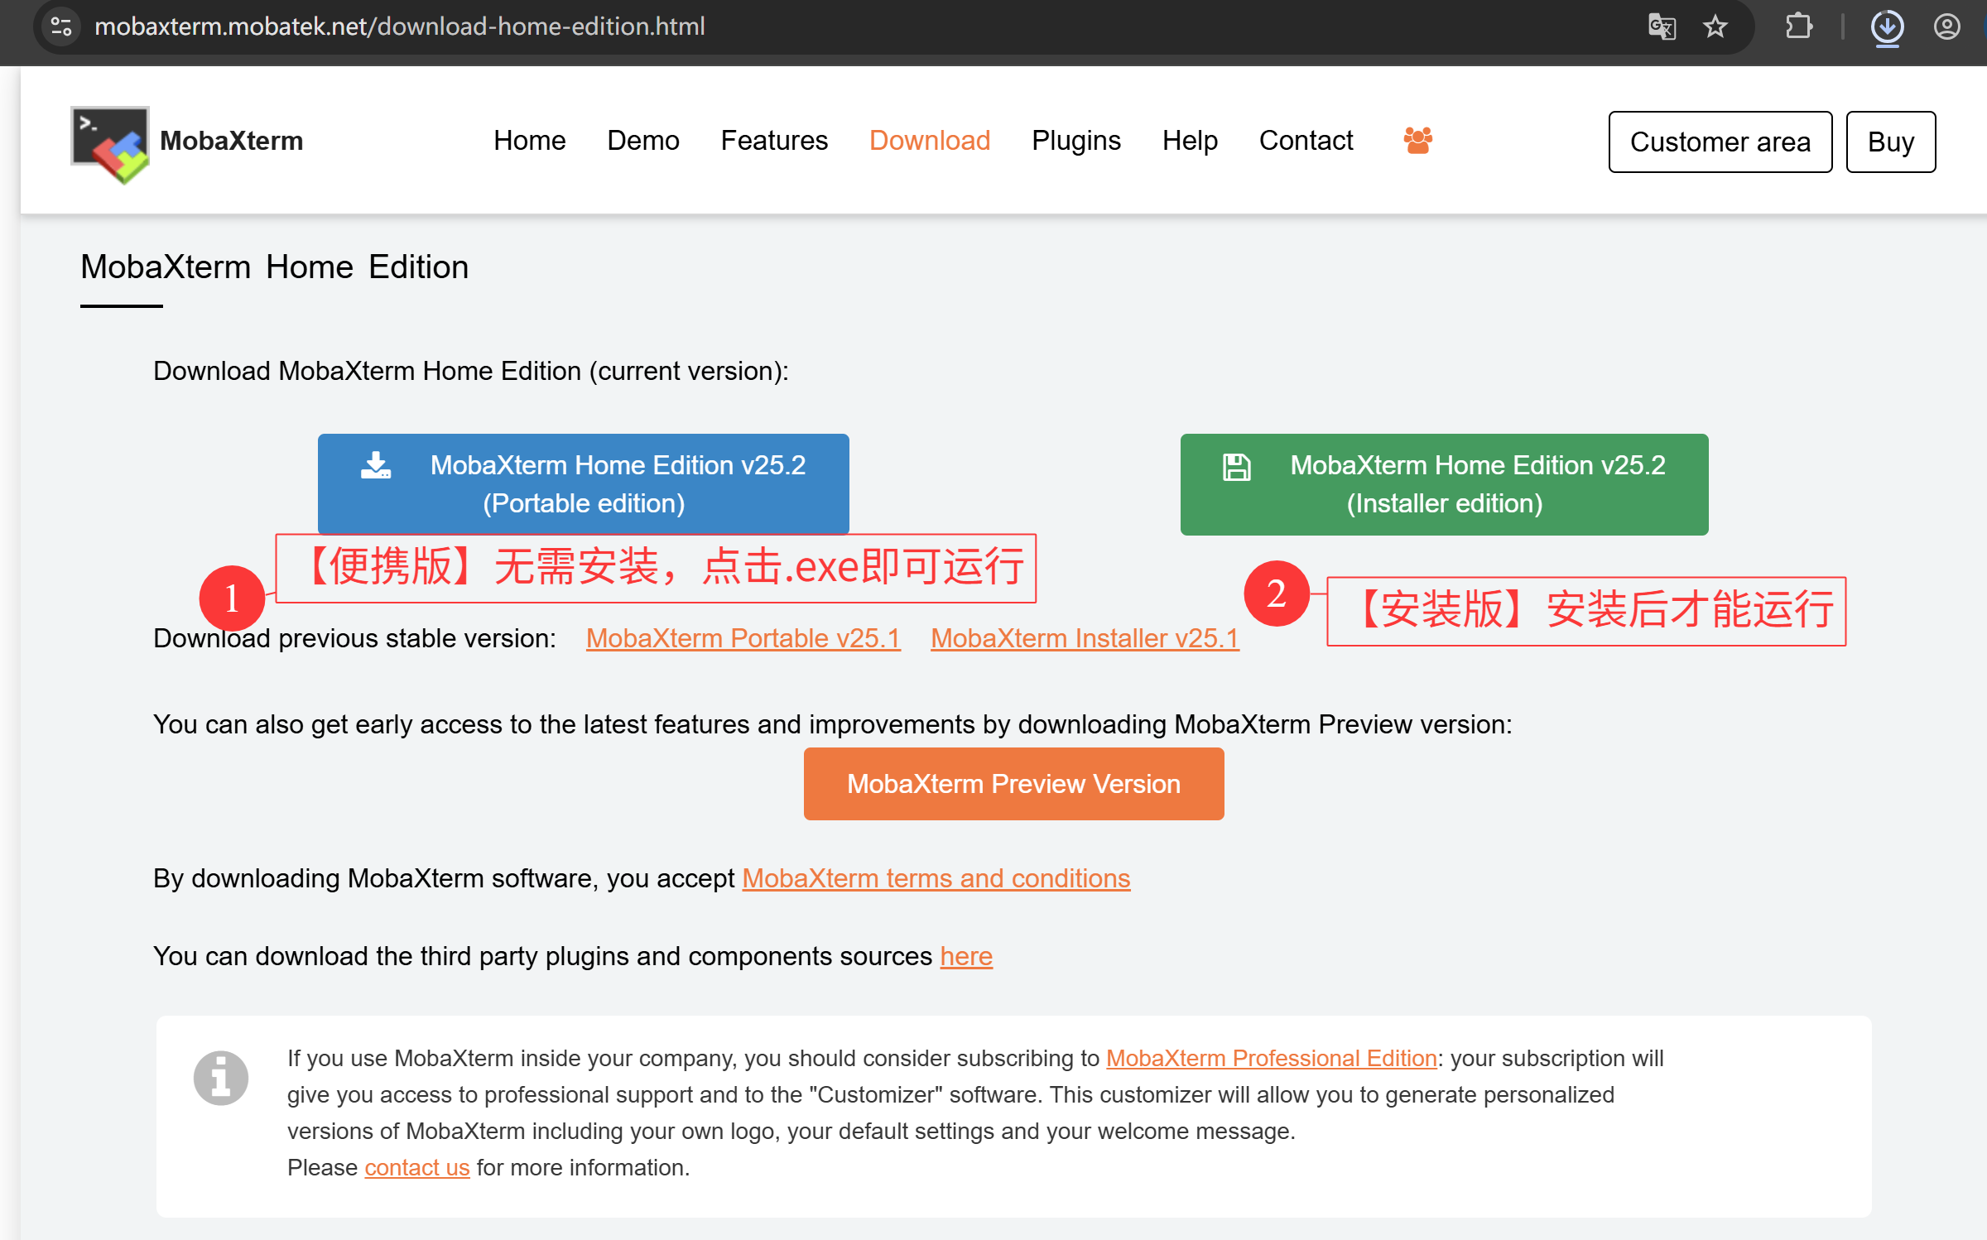Open the browser profile avatar icon
1987x1240 pixels.
coord(1947,27)
